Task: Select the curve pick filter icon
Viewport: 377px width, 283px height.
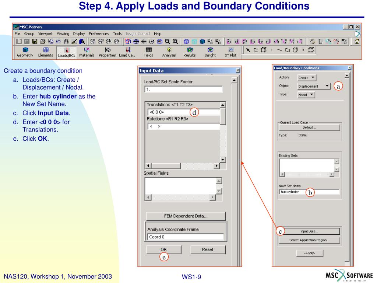Action: 279,50
